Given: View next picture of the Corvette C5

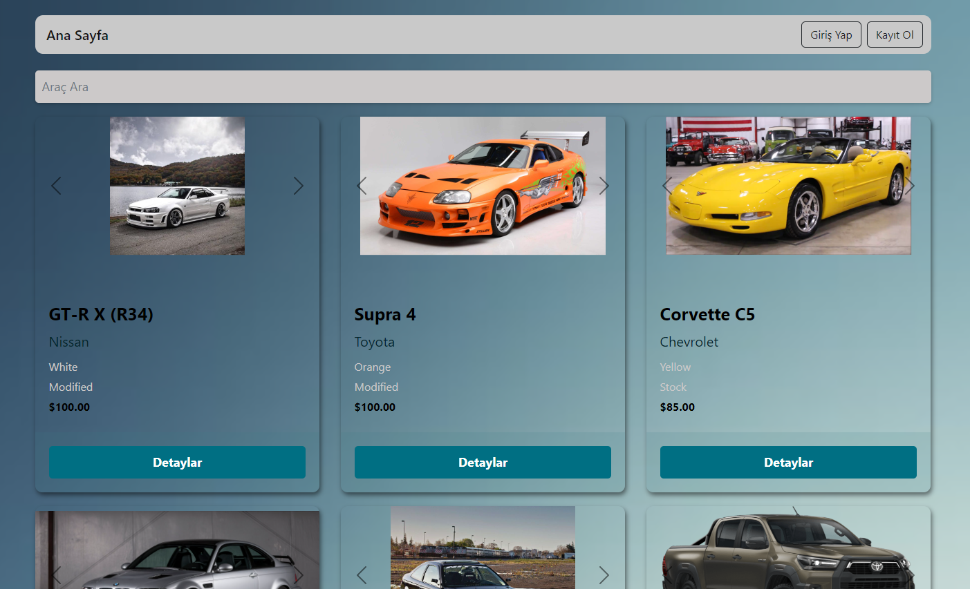Looking at the screenshot, I should pos(909,186).
